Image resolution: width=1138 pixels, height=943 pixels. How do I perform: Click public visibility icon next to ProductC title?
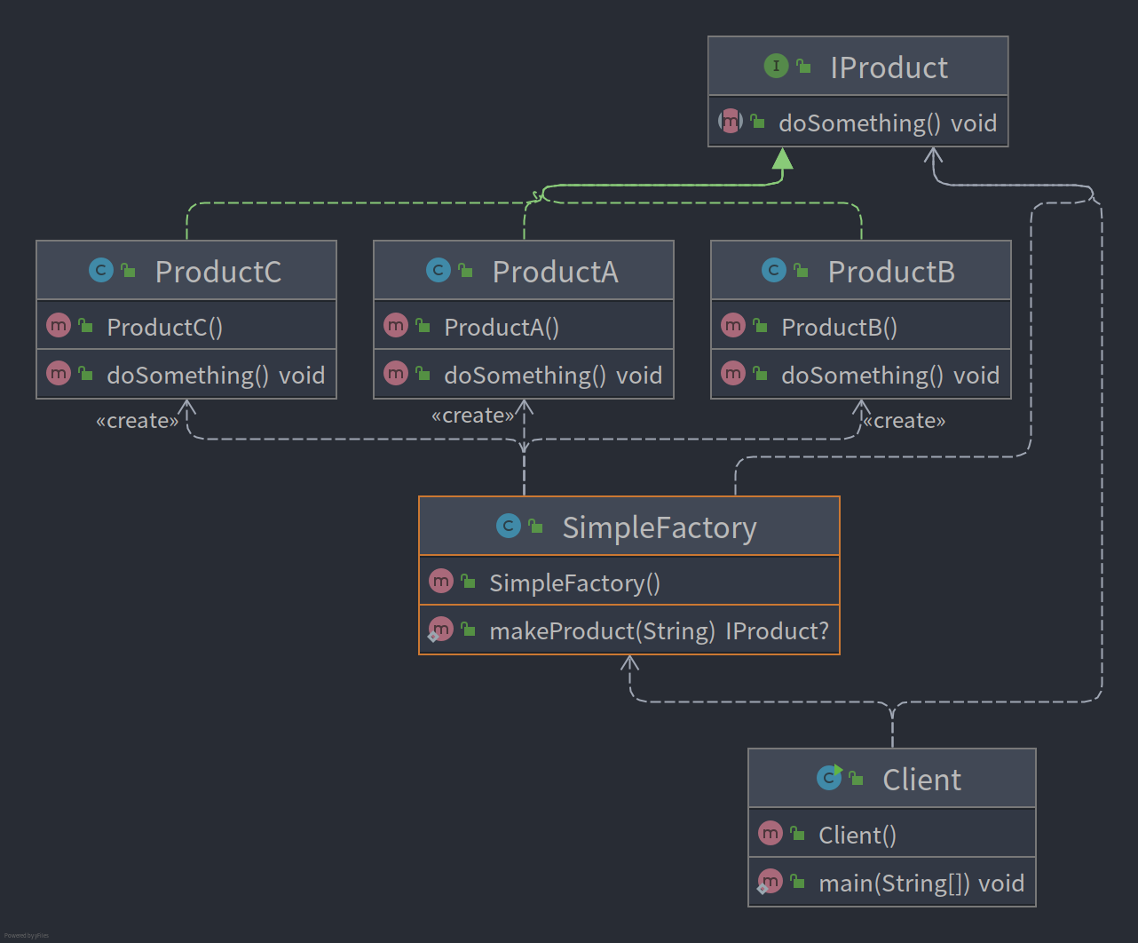click(x=129, y=270)
